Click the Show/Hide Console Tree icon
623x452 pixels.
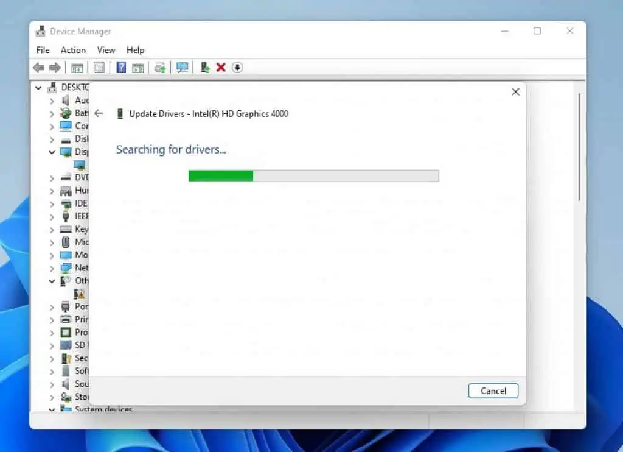pyautogui.click(x=77, y=67)
